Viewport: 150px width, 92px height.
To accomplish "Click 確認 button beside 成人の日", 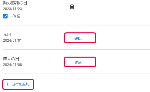I will (80, 62).
